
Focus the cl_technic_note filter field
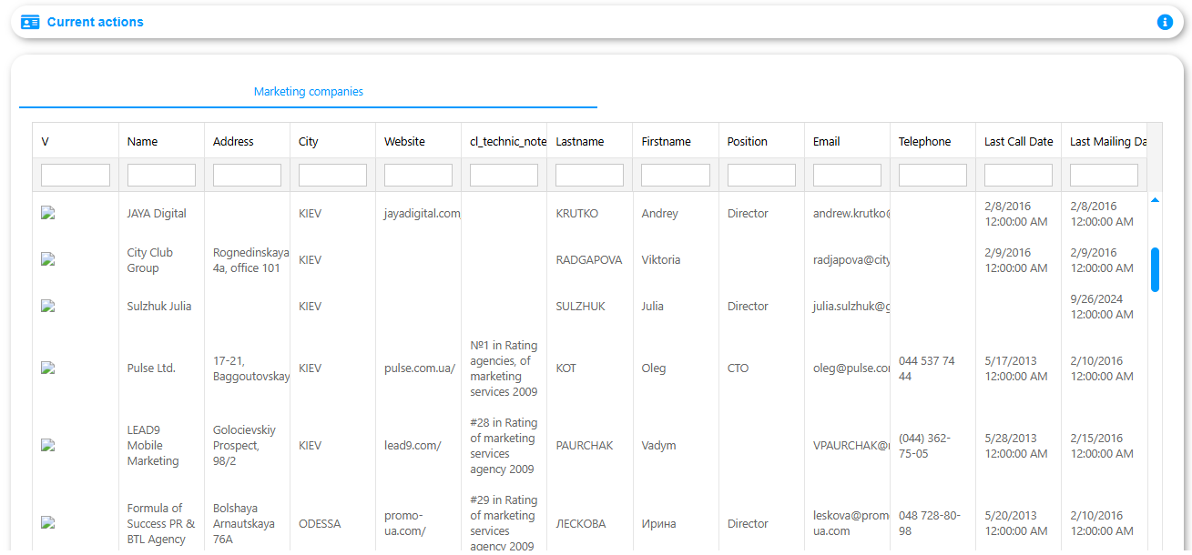click(x=504, y=175)
